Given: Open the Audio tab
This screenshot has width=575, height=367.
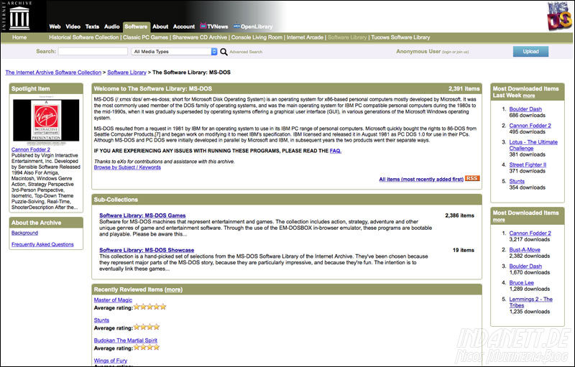Looking at the screenshot, I should point(111,27).
